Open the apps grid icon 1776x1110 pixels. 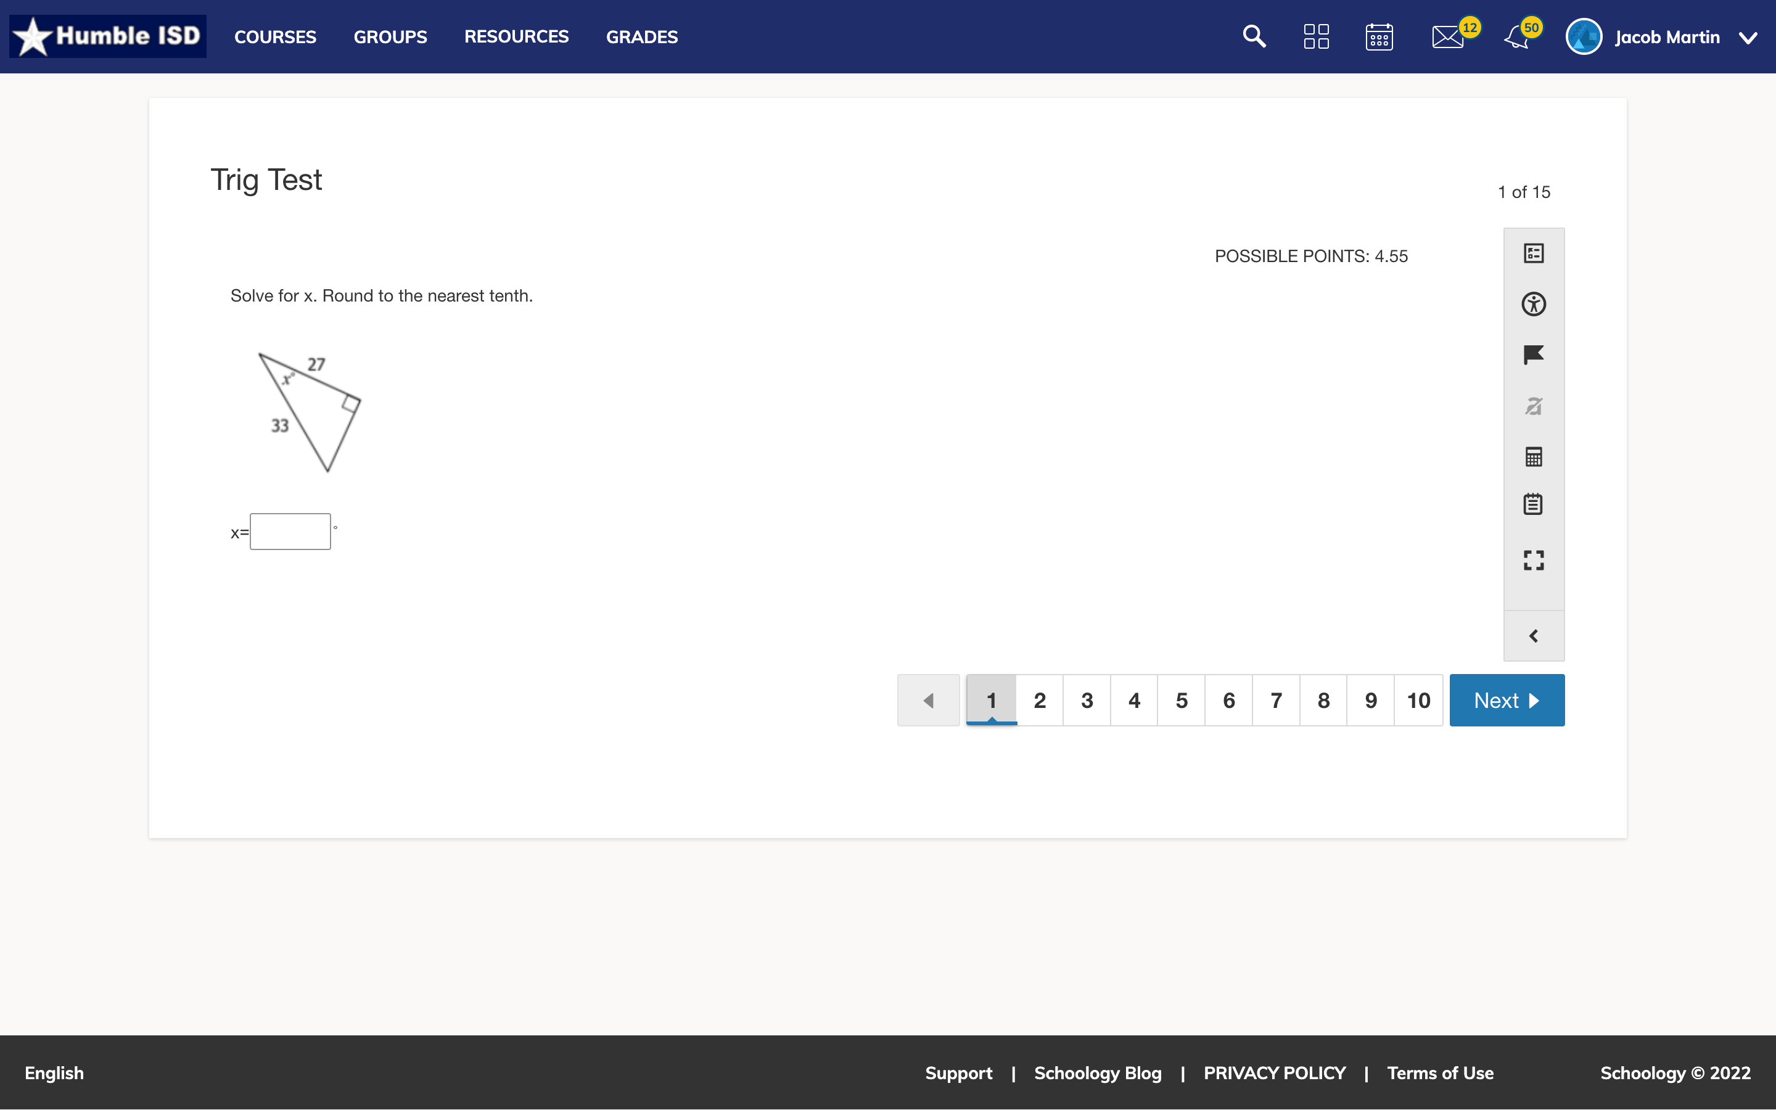[x=1316, y=37]
